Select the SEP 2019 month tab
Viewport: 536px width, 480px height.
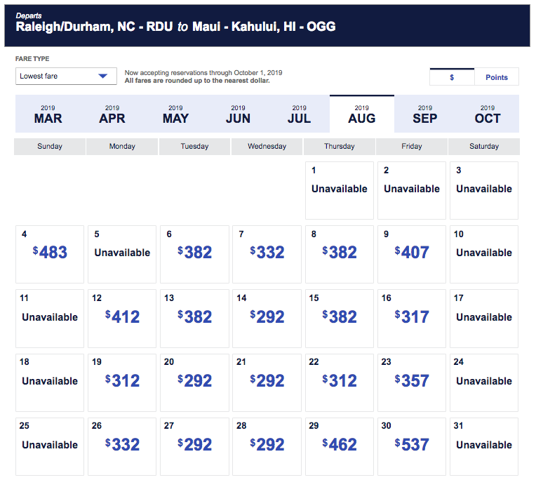tap(424, 114)
